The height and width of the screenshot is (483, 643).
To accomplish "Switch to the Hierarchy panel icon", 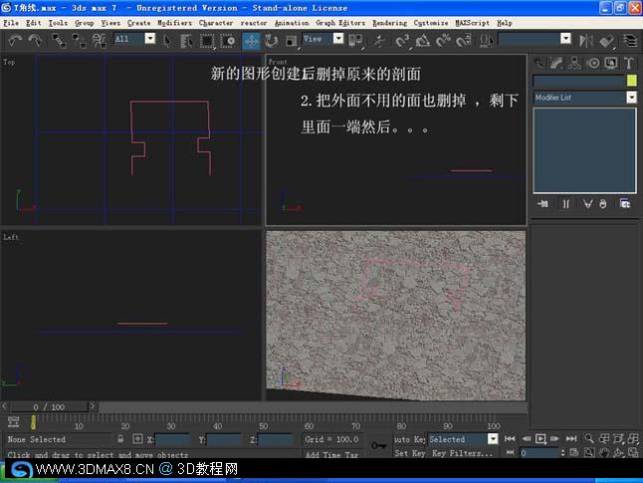I will (575, 63).
